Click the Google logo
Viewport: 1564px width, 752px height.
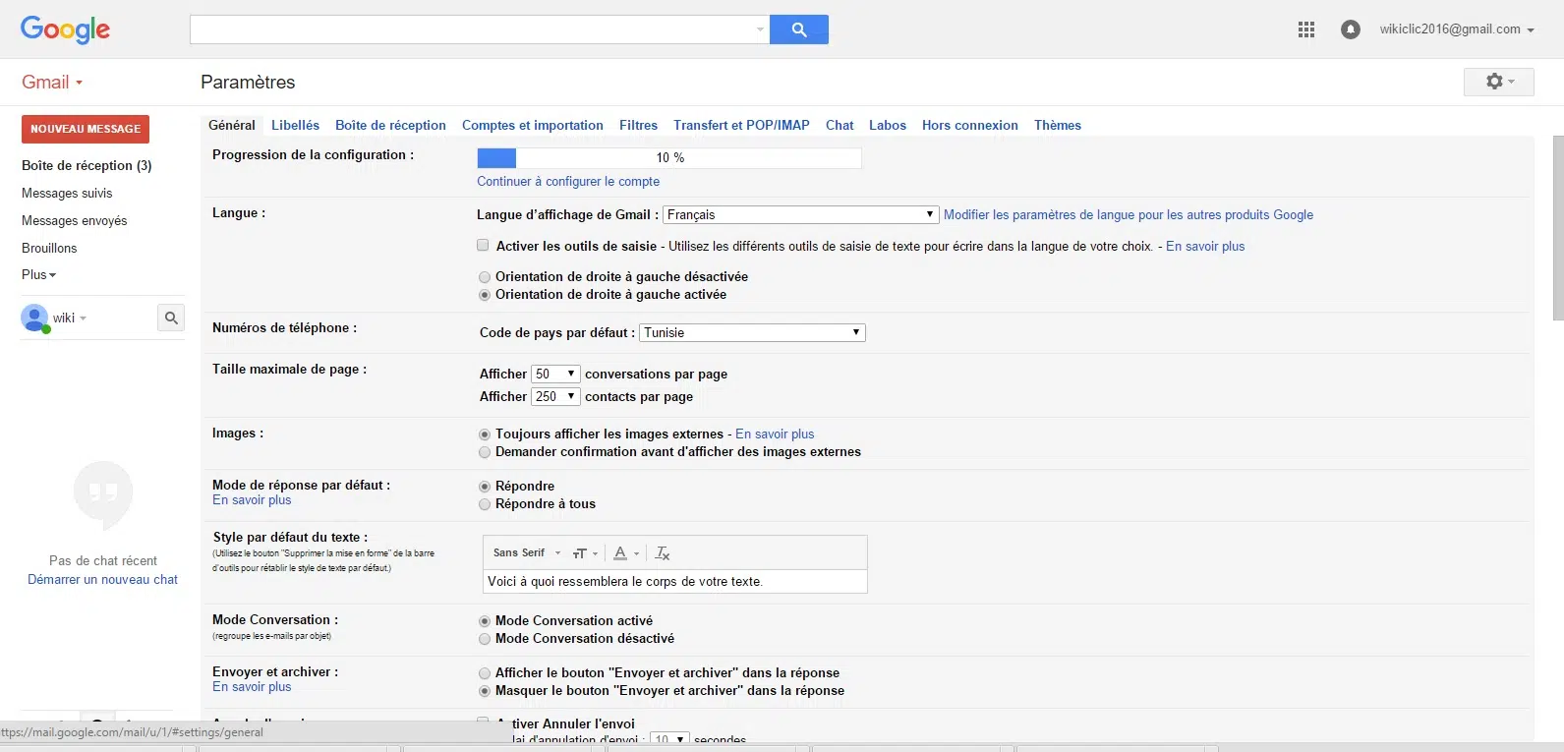coord(65,30)
